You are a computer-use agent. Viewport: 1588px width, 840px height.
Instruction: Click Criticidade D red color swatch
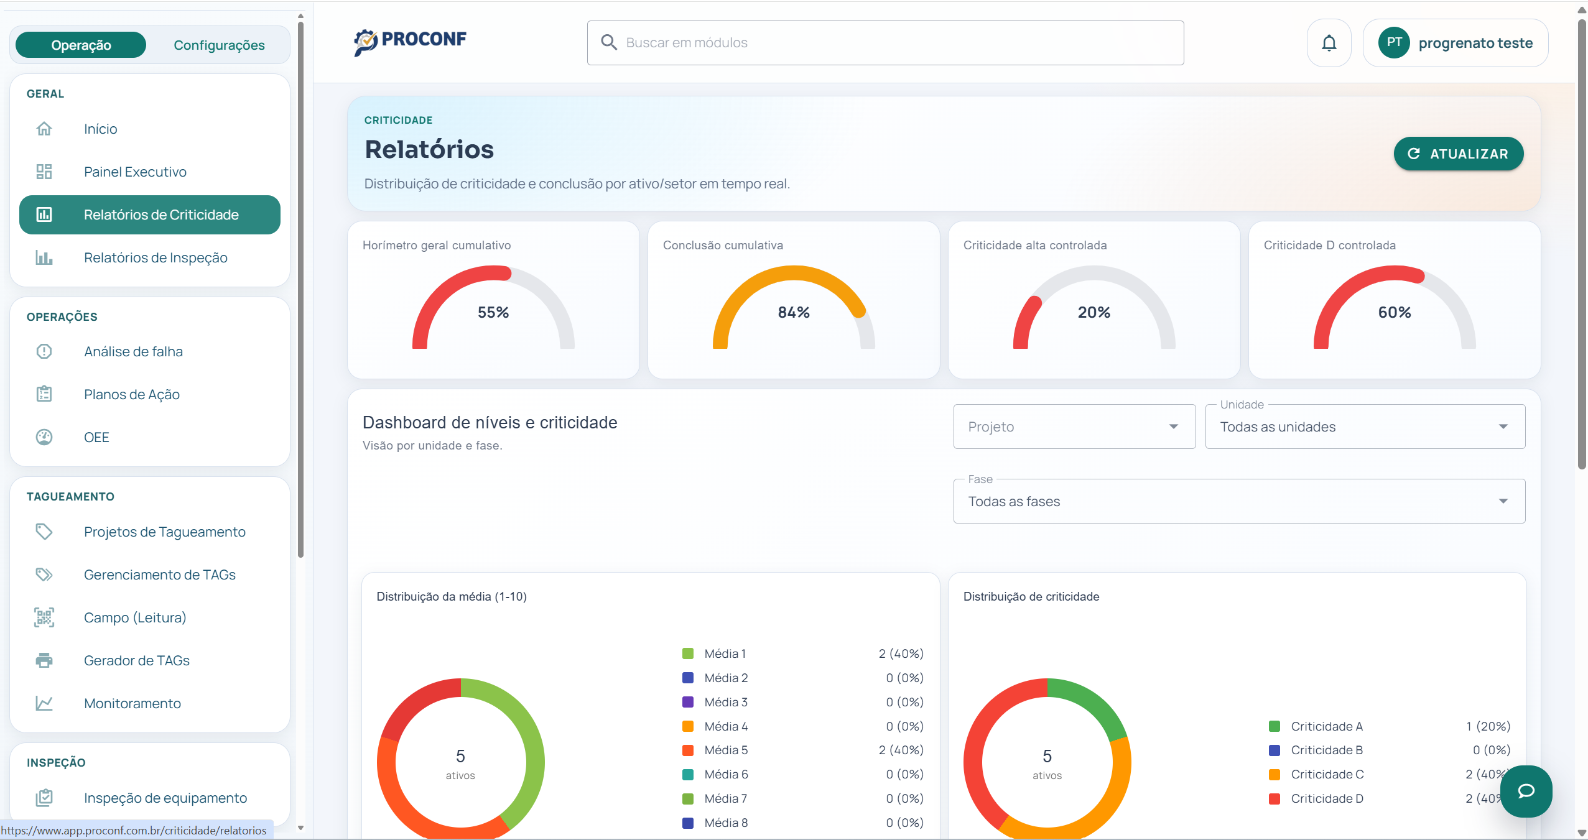1274,798
